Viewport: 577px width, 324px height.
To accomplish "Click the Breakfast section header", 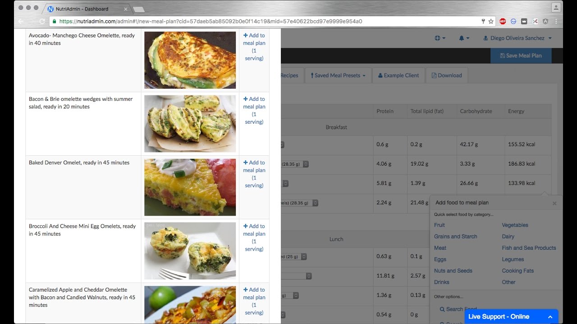I will (336, 127).
